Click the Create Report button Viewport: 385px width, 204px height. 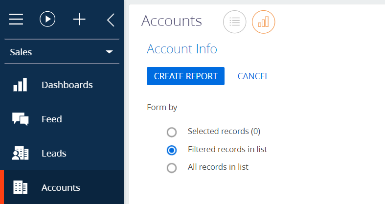coord(185,76)
